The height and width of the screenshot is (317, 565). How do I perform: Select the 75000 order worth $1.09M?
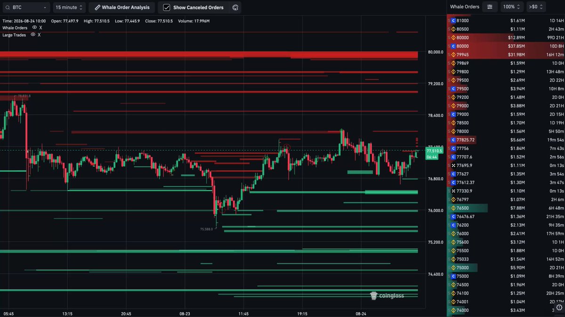(x=506, y=276)
